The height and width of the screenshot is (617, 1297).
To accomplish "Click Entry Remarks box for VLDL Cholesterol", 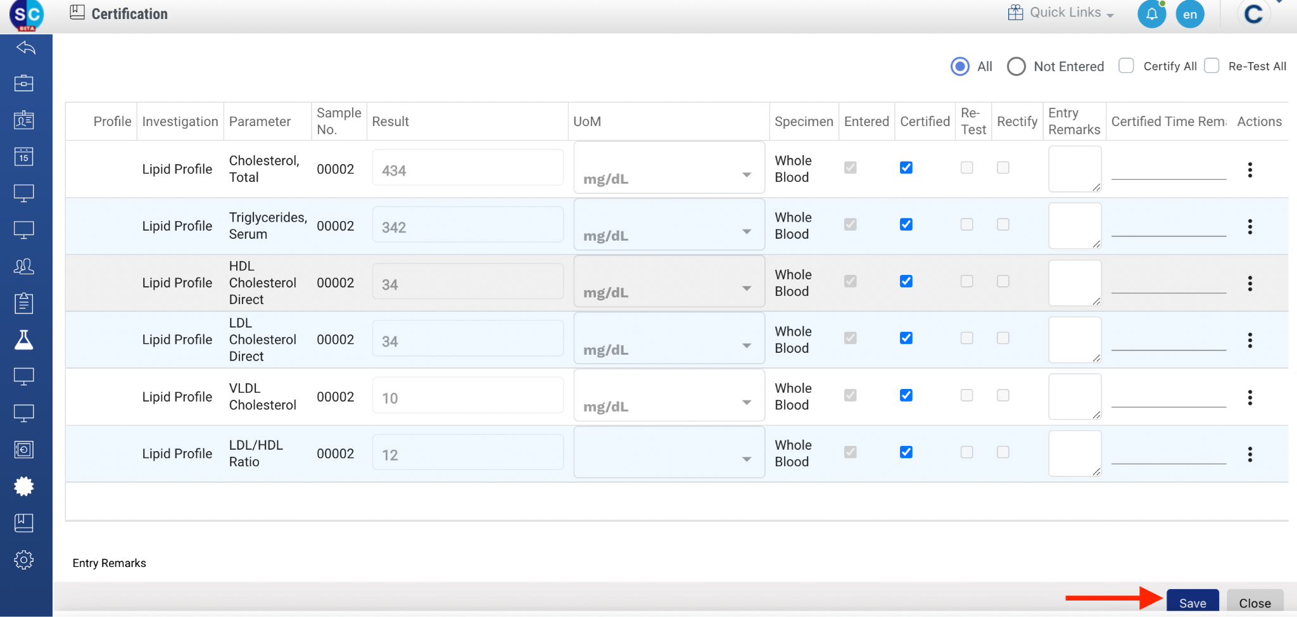I will (1074, 397).
